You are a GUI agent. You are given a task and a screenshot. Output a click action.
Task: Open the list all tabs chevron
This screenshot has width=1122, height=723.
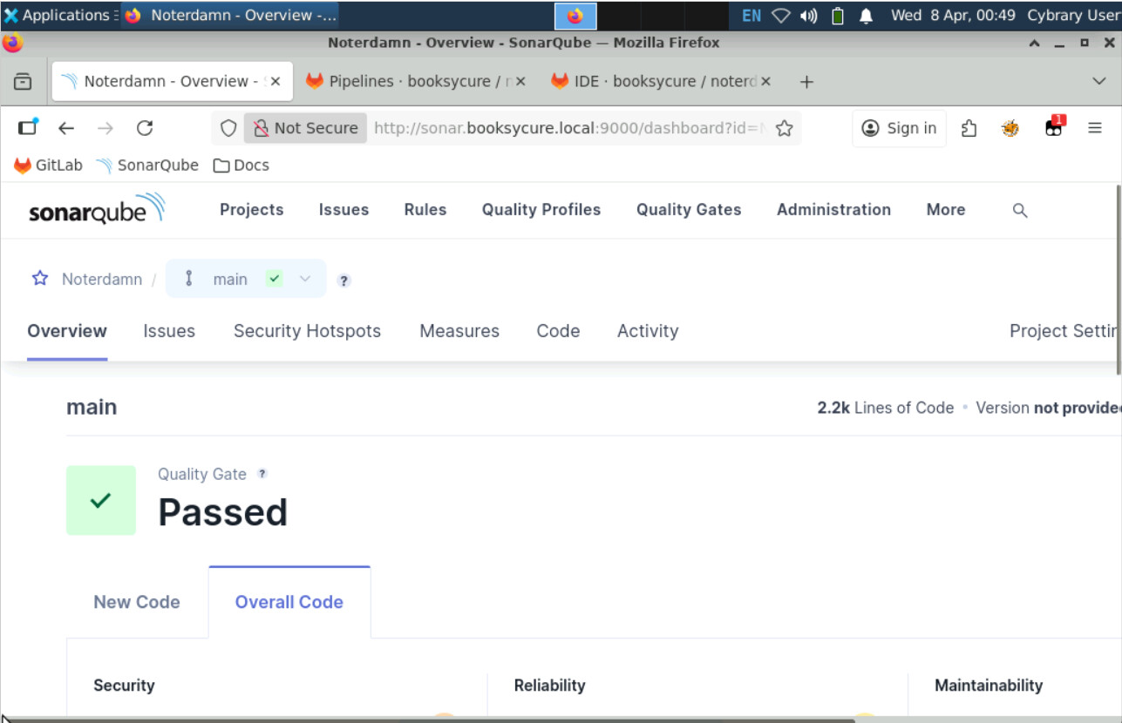click(1098, 81)
